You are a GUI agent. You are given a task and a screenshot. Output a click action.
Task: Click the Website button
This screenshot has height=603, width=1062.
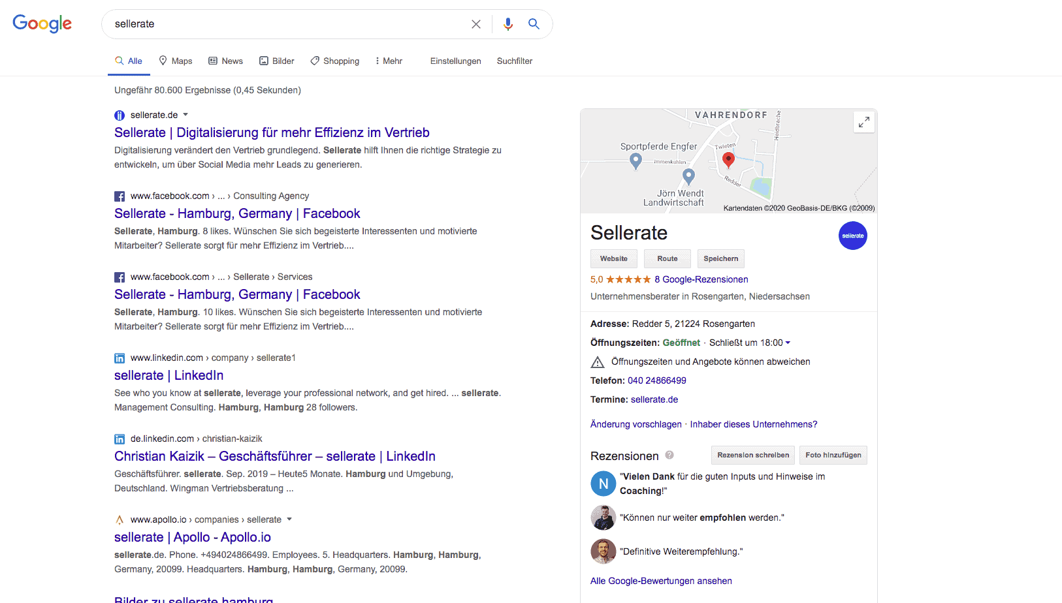pyautogui.click(x=614, y=258)
